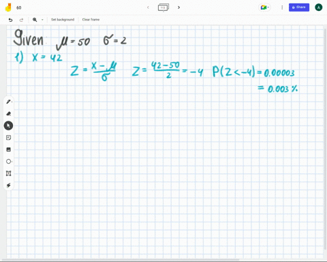The width and height of the screenshot is (327, 262).
Task: Open the Google Meet call options
Action: pos(264,8)
